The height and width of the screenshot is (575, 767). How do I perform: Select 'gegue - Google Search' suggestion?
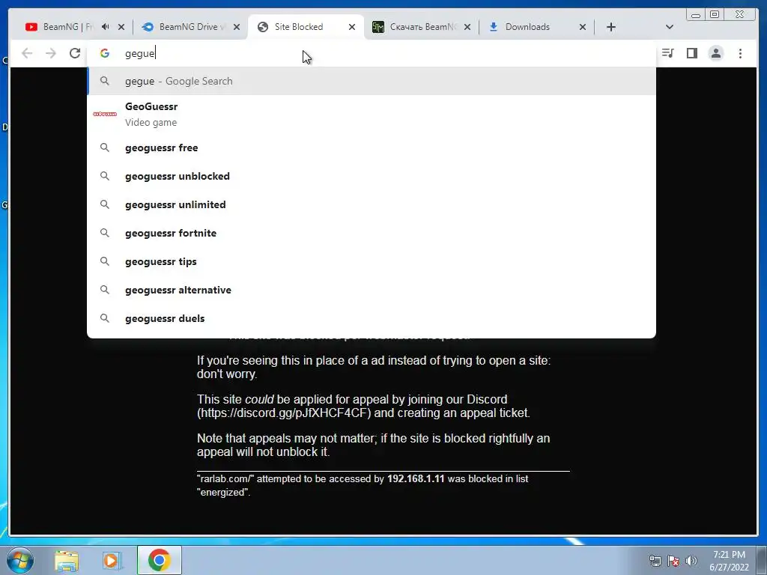tap(372, 81)
